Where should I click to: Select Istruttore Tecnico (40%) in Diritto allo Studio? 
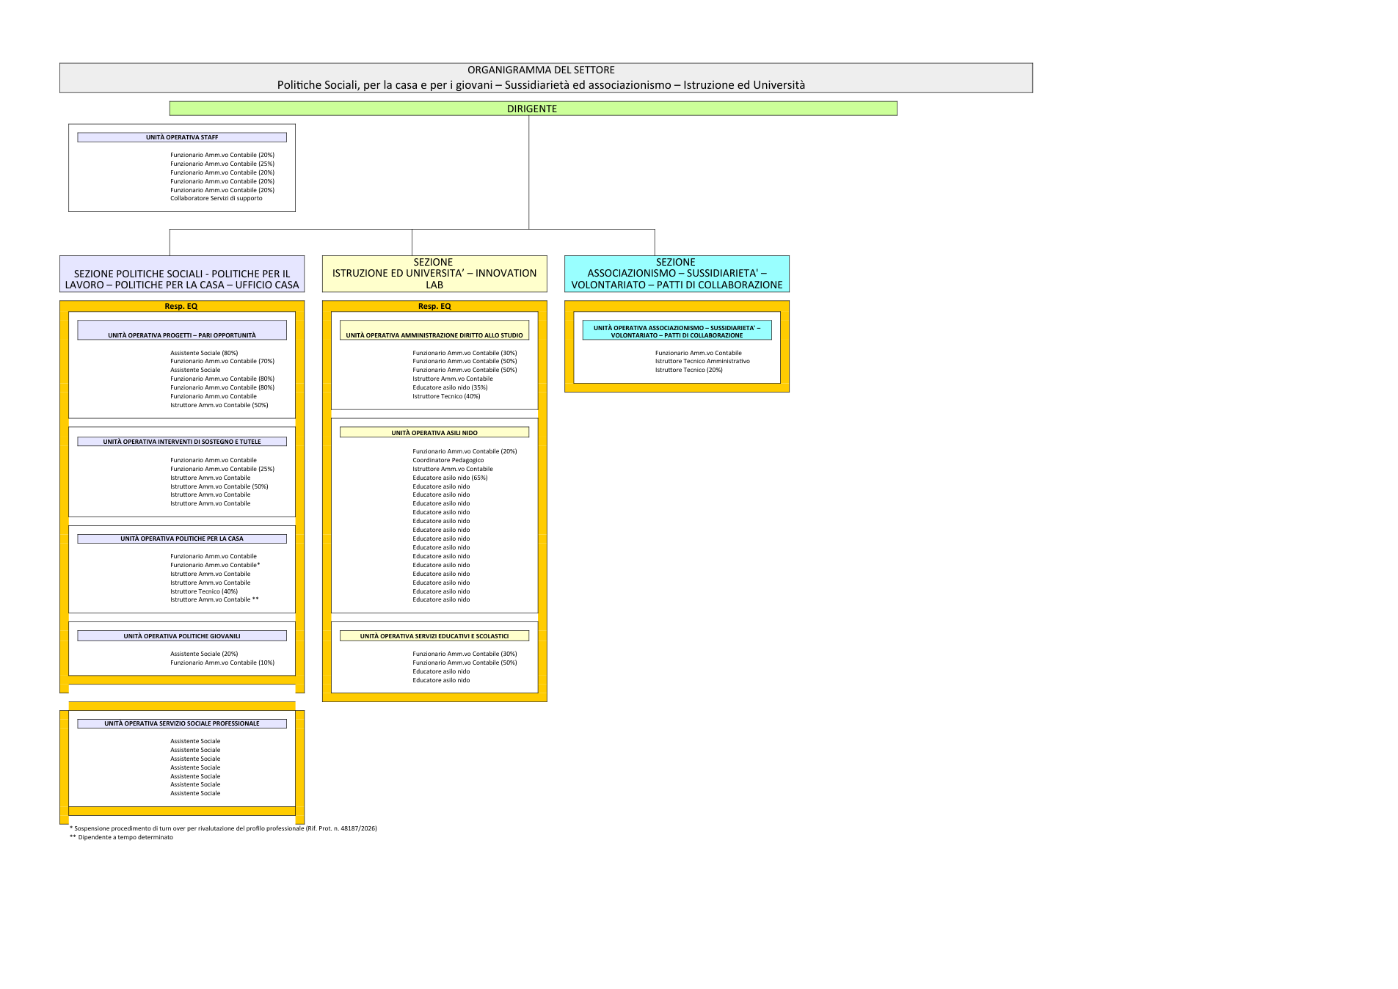click(x=446, y=396)
